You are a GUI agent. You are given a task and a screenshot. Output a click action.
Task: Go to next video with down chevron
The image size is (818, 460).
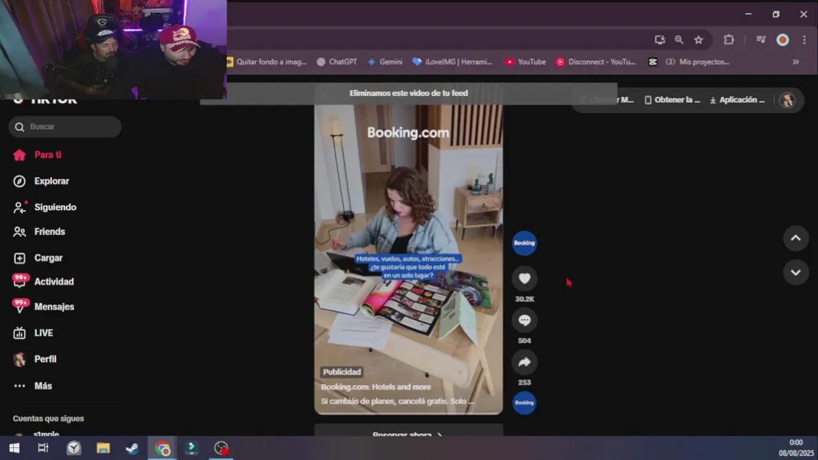tap(796, 272)
